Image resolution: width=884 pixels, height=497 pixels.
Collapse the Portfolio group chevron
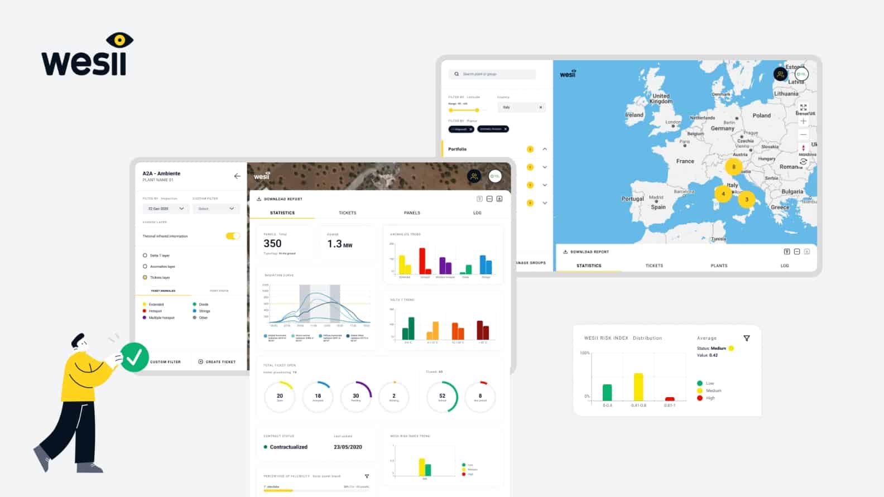pyautogui.click(x=545, y=149)
